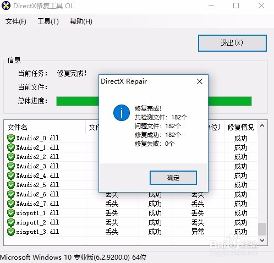Click the first 丢失 cell in XAudio2_7.dll row
Screen dimensions: 274x263
[112, 204]
